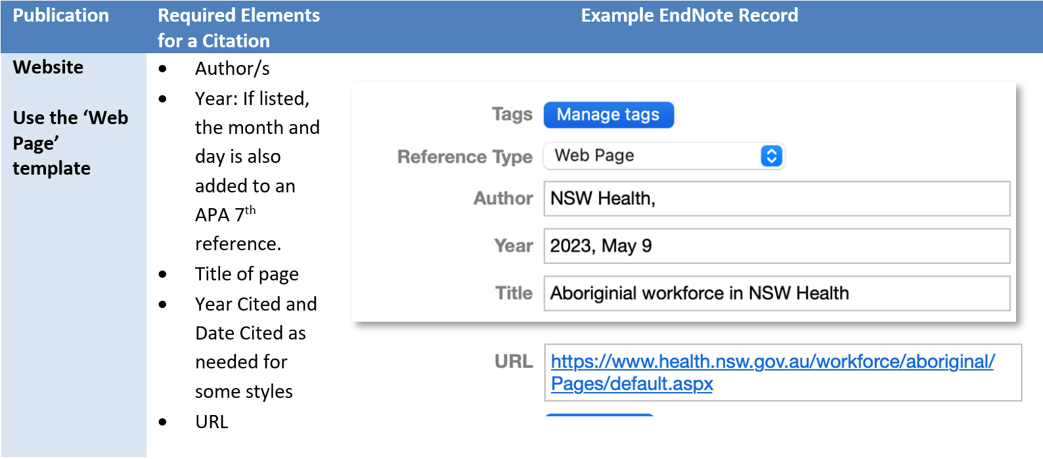The image size is (1043, 459).
Task: Click the 'Year' field label
Action: pyautogui.click(x=514, y=246)
